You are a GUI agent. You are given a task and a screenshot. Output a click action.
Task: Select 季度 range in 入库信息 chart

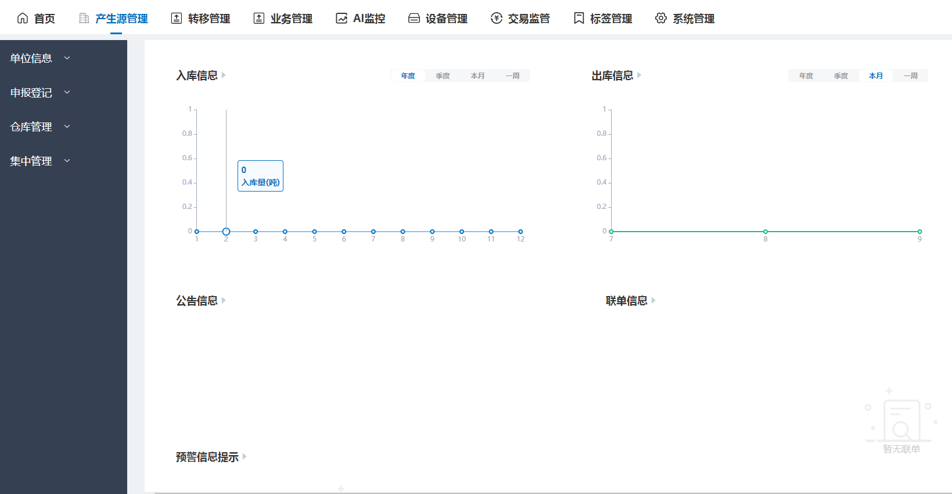pyautogui.click(x=443, y=76)
